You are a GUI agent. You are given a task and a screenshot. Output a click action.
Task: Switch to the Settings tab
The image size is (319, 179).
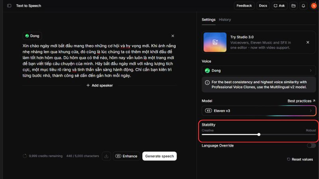pyautogui.click(x=209, y=19)
